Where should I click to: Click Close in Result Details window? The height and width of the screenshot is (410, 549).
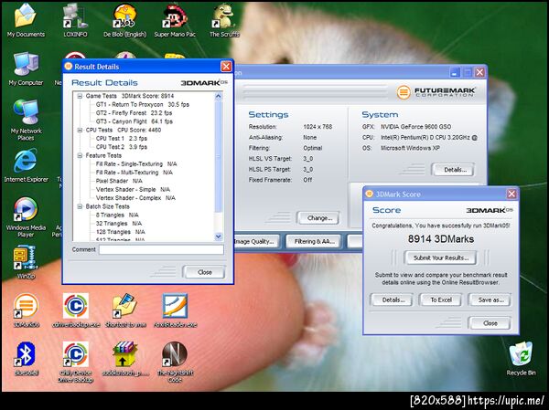pos(204,272)
